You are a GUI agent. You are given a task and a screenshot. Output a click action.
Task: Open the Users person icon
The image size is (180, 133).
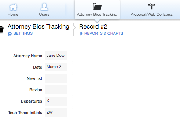[x=44, y=7]
